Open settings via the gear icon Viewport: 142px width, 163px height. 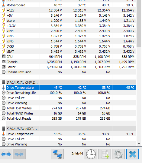coord(118,154)
